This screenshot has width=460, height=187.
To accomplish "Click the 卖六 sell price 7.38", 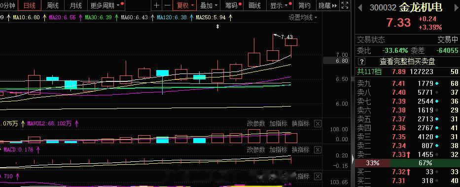I will pos(399,110).
